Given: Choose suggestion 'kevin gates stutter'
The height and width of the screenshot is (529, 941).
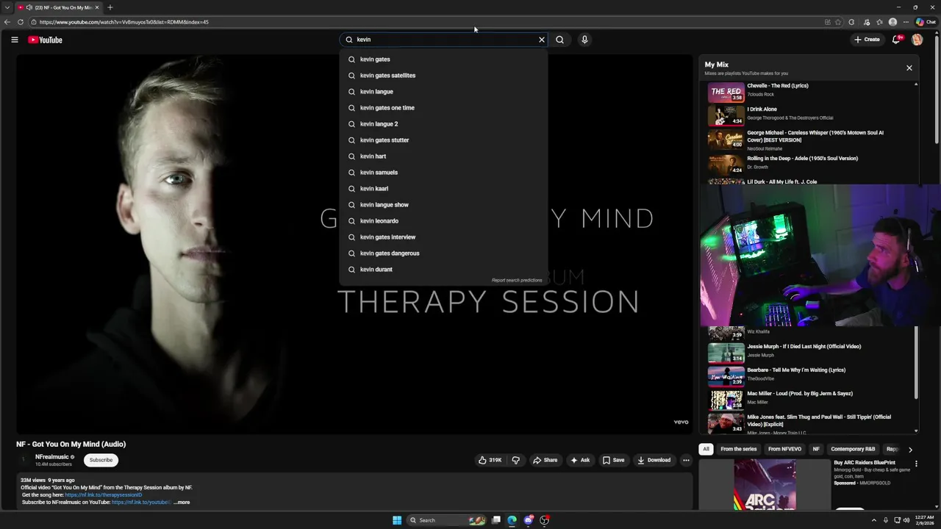Looking at the screenshot, I should 443,140.
